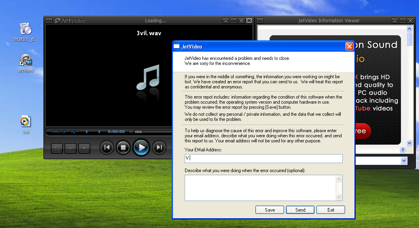Open the JetVideo player system menu box
This screenshot has width=419, height=228.
49,21
